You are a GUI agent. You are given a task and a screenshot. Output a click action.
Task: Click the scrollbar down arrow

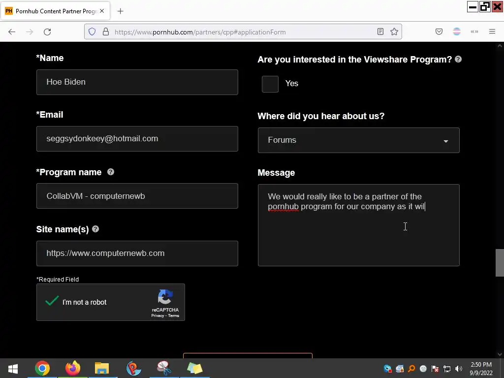(x=500, y=354)
